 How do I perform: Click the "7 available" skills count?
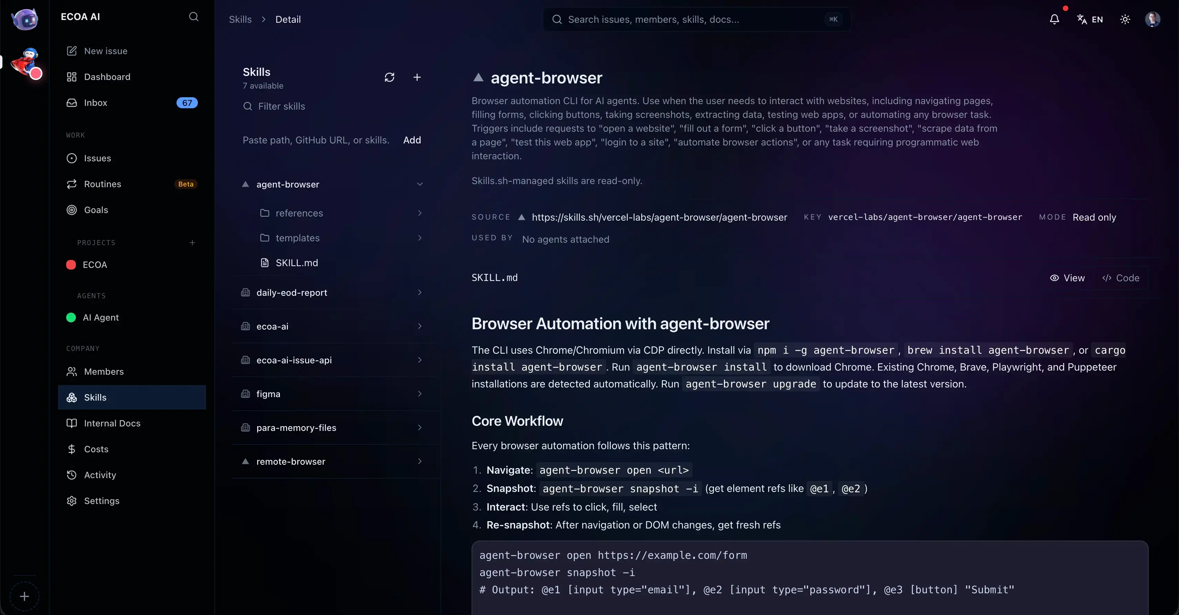tap(263, 85)
